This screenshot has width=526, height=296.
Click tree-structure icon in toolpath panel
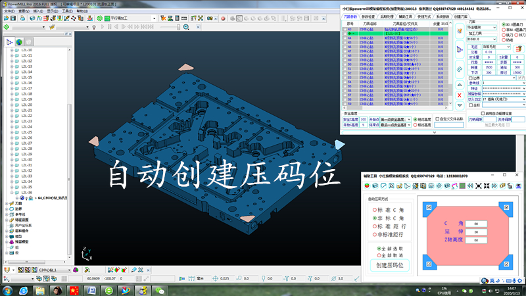(x=460, y=50)
